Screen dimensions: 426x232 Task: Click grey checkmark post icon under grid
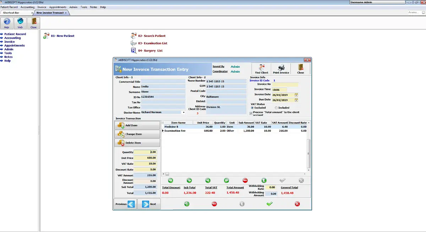pyautogui.click(x=283, y=180)
